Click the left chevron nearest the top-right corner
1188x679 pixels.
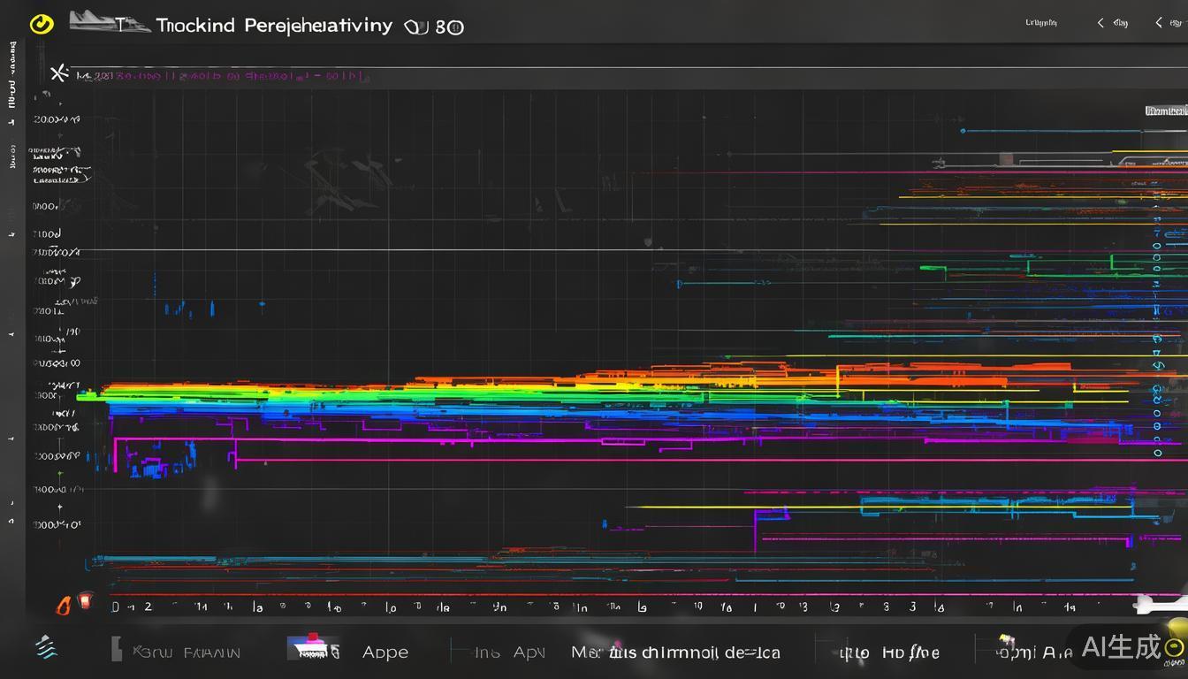pos(1159,23)
